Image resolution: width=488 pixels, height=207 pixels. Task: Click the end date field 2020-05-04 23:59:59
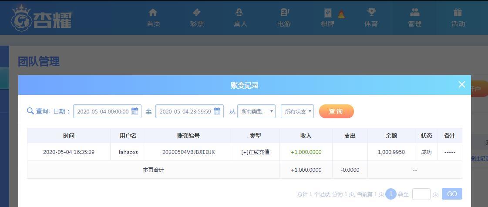(x=185, y=111)
